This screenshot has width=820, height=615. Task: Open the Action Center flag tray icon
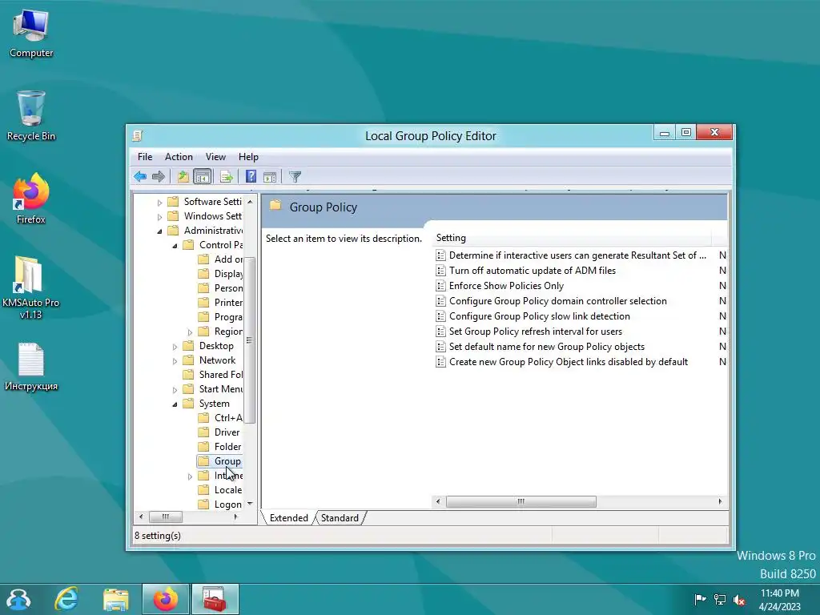tap(700, 599)
